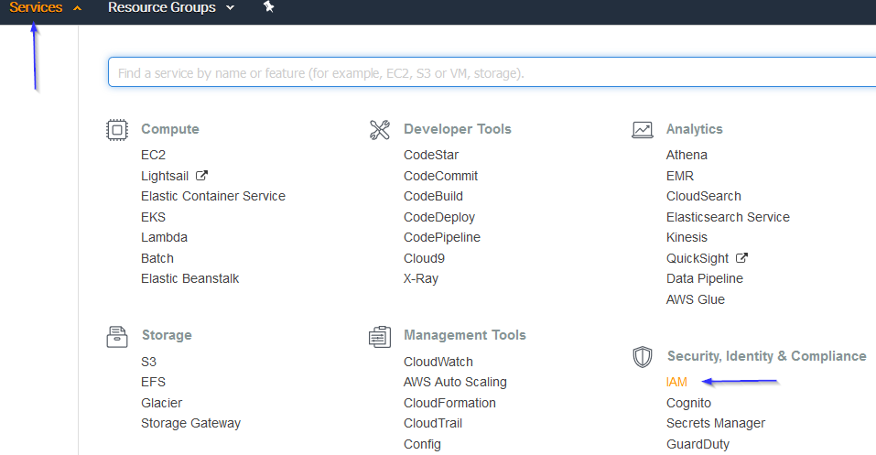Image resolution: width=876 pixels, height=455 pixels.
Task: Click the Compute chip category icon
Action: coord(117,130)
